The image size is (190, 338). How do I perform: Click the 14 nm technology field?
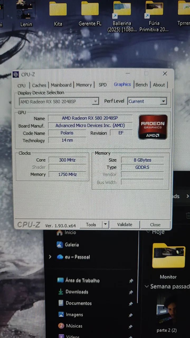pos(67,140)
